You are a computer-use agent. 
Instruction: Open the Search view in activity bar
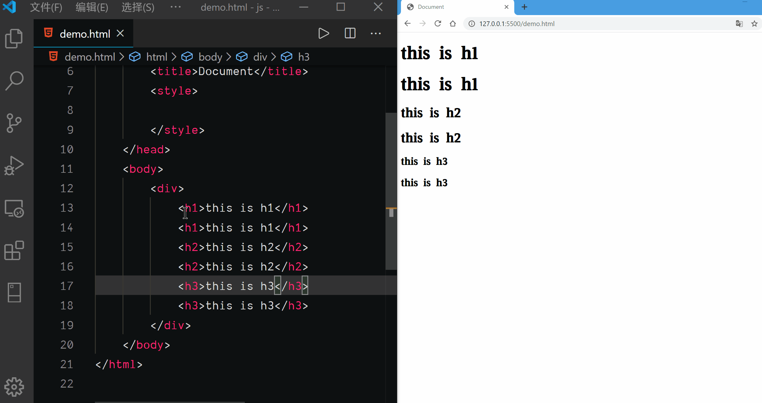coord(14,81)
